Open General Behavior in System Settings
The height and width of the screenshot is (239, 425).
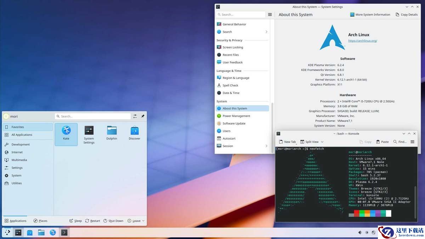(x=242, y=24)
